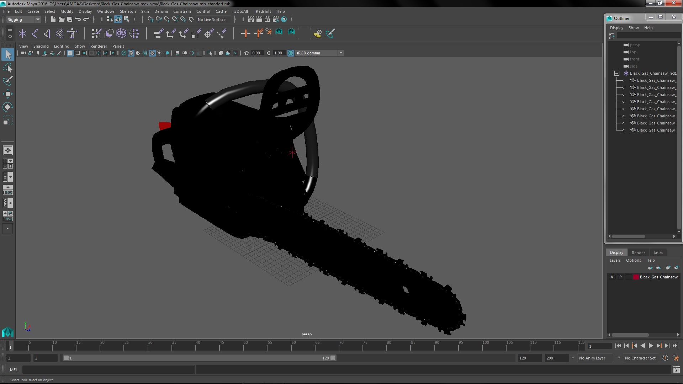Toggle wireframe shading in viewport toolbar

[x=124, y=53]
